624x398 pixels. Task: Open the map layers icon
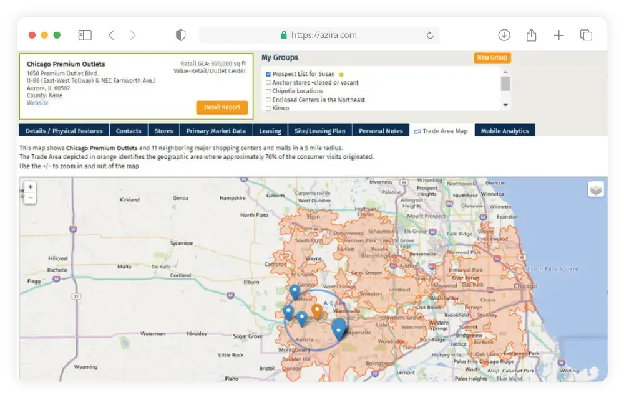(596, 190)
